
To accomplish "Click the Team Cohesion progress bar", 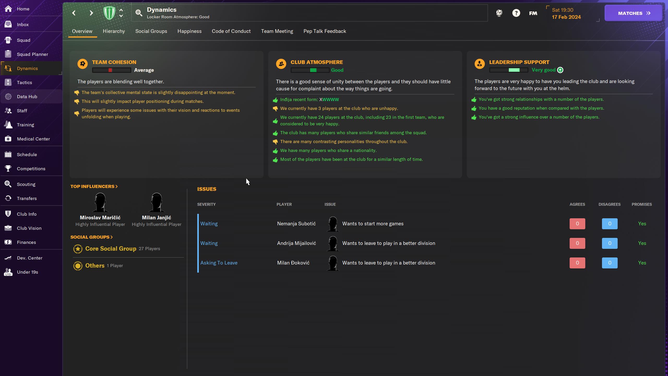I will tap(111, 70).
